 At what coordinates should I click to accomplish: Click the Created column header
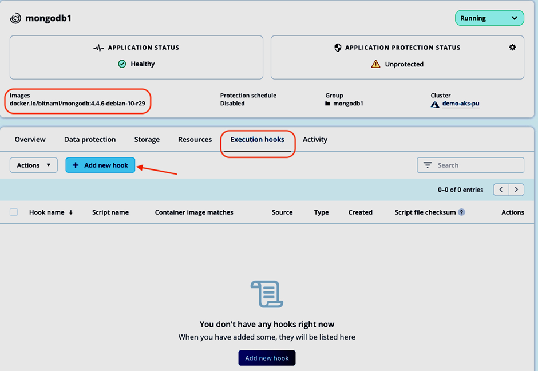pos(360,212)
